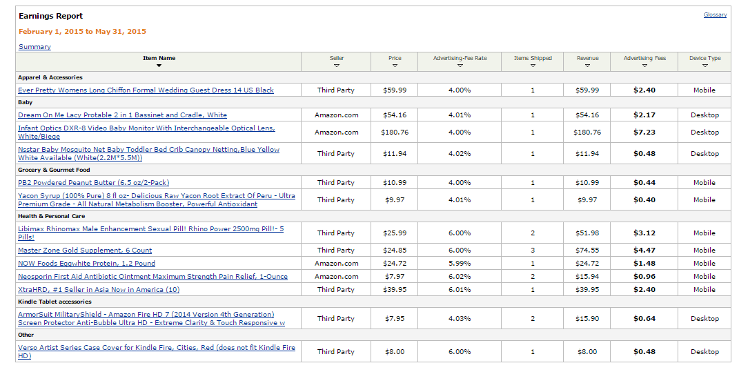739x372 pixels.
Task: Click the $0.44 advertising fee
Action: click(644, 182)
